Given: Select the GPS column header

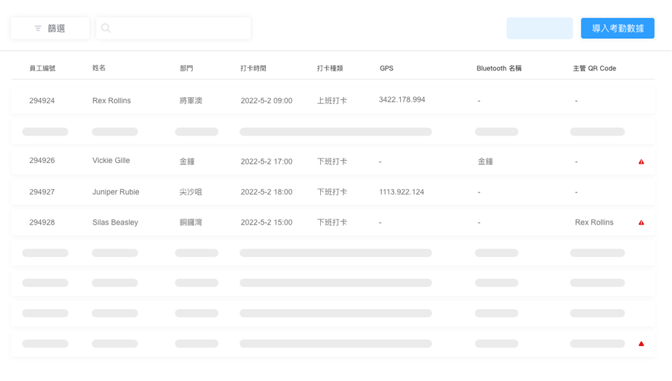Looking at the screenshot, I should pos(387,68).
